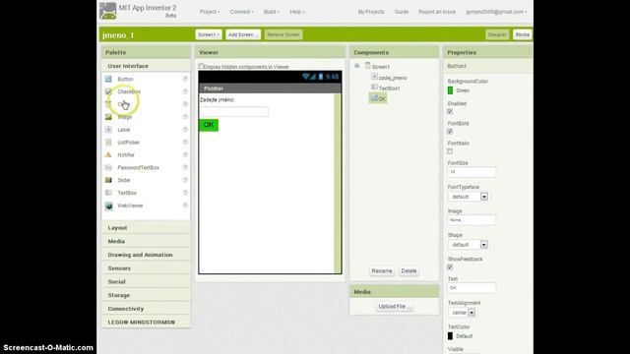Viewport: 630px width, 354px height.
Task: Expand the Sensors palette section
Action: click(x=146, y=268)
